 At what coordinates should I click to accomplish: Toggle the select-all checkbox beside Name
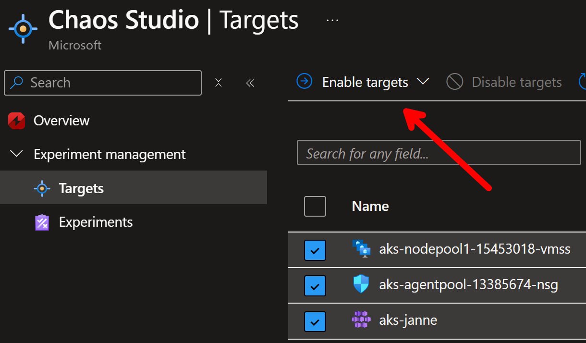315,207
